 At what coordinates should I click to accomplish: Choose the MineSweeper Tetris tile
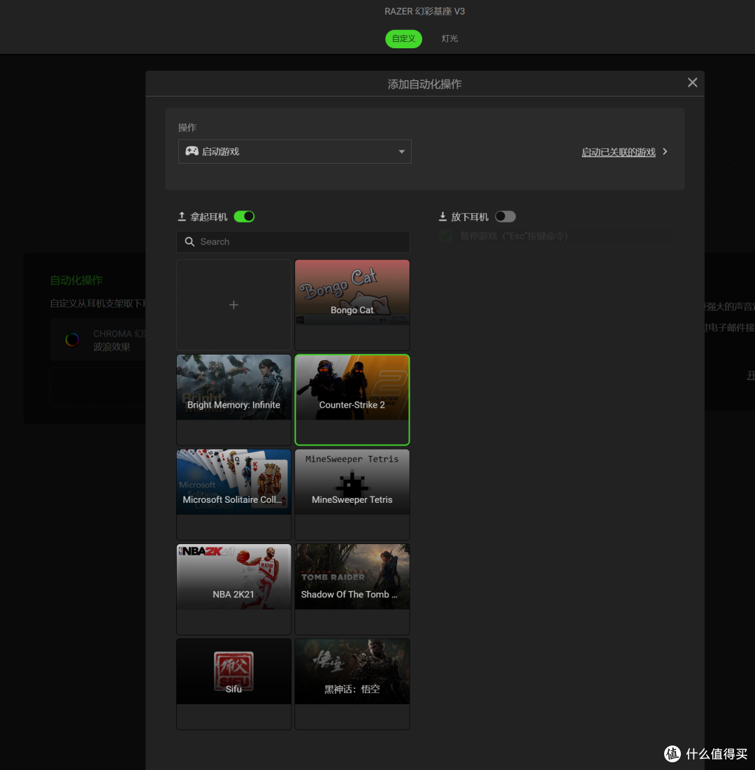point(352,494)
